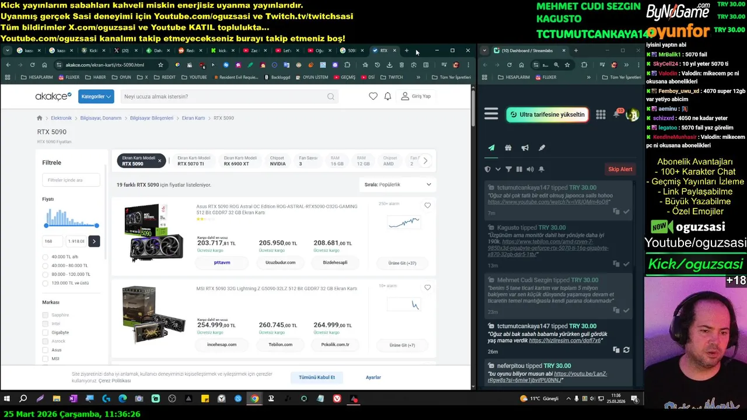This screenshot has width=747, height=420.
Task: Open the akakçe favorites heart icon in header
Action: pyautogui.click(x=373, y=96)
